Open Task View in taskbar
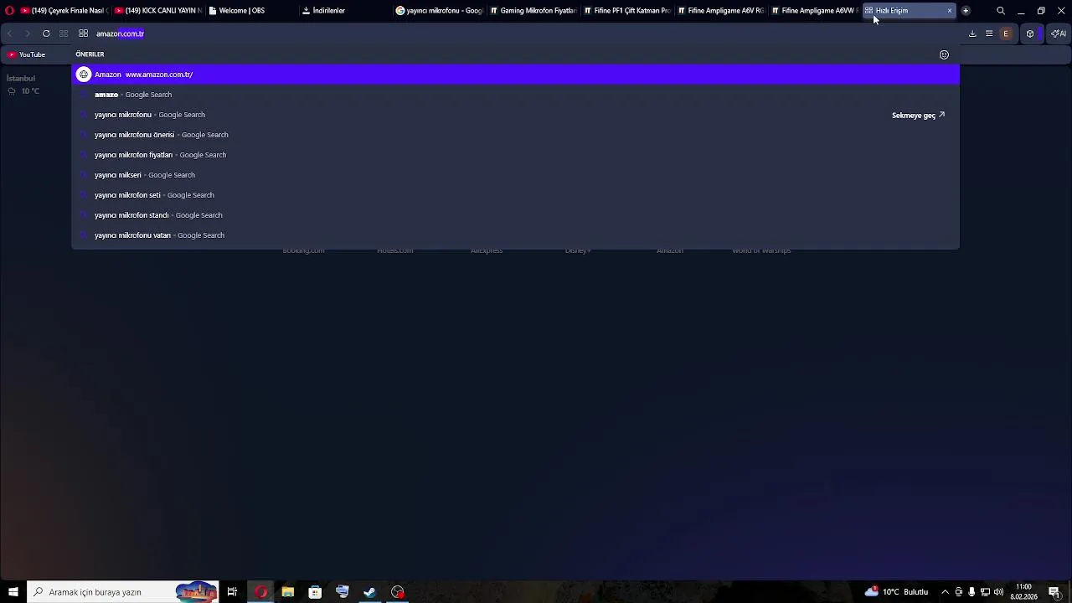 [x=232, y=592]
